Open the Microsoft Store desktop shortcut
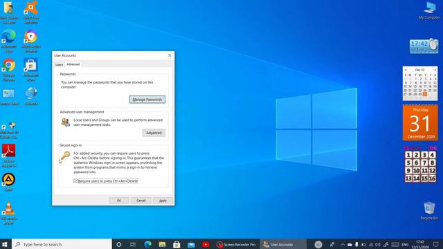Screen dimensions: 443x249 [30, 70]
